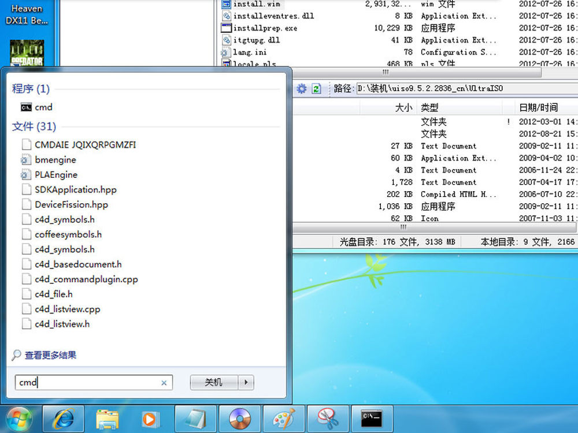Sort by the 类型 column header

pos(429,107)
